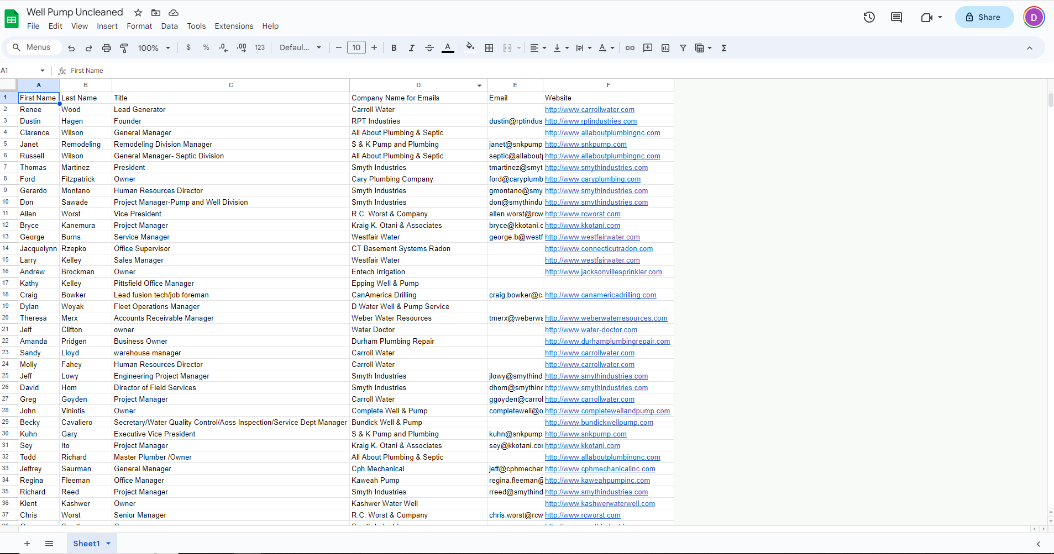1054x554 pixels.
Task: Open the Format menu
Action: 139,26
